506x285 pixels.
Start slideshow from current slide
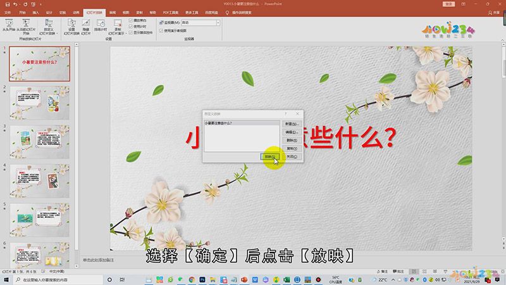coord(26,27)
